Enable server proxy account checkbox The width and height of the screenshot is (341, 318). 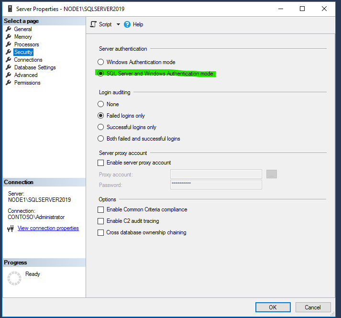coord(101,163)
